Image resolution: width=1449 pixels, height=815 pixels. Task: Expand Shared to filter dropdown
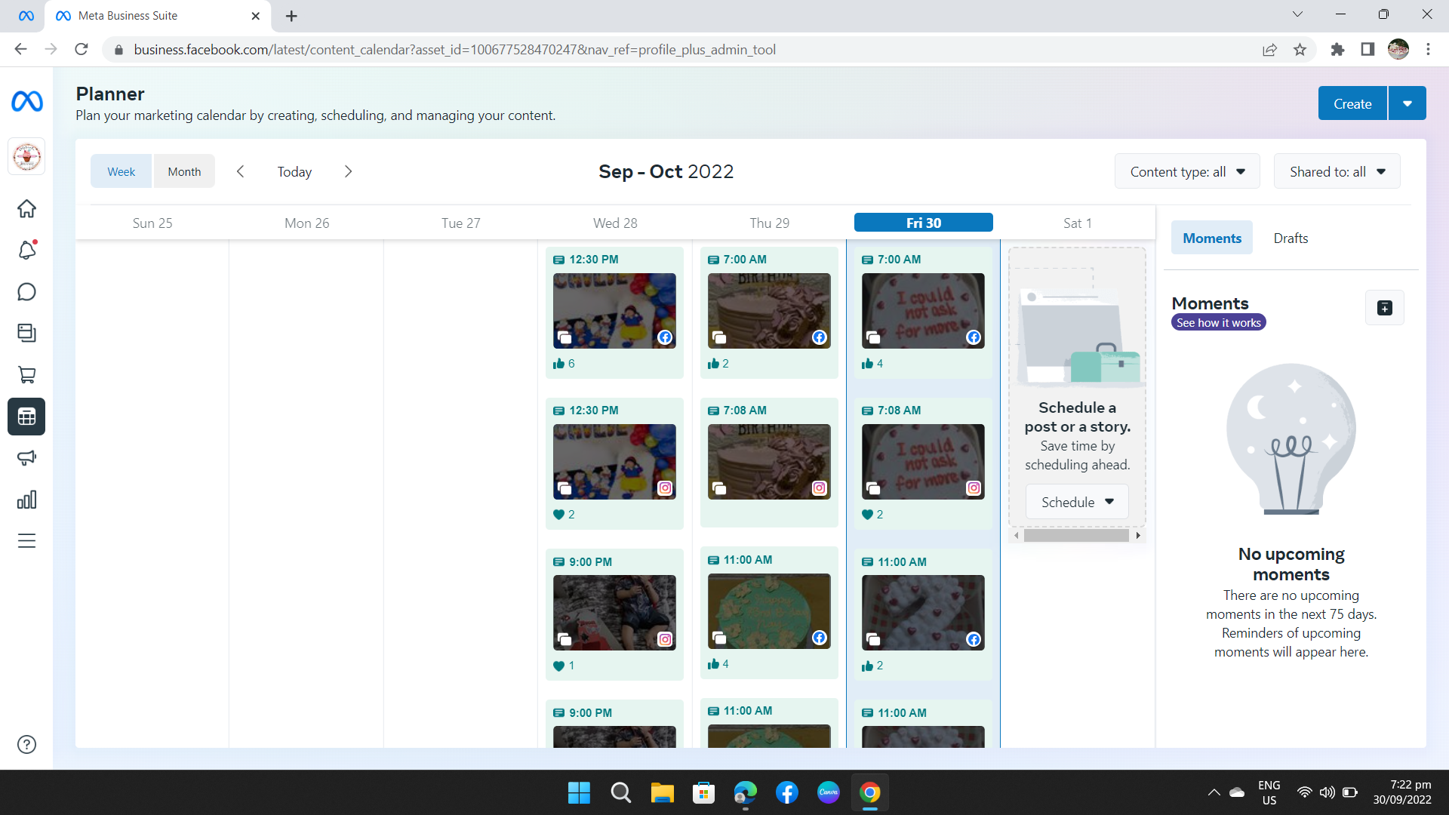coord(1337,172)
